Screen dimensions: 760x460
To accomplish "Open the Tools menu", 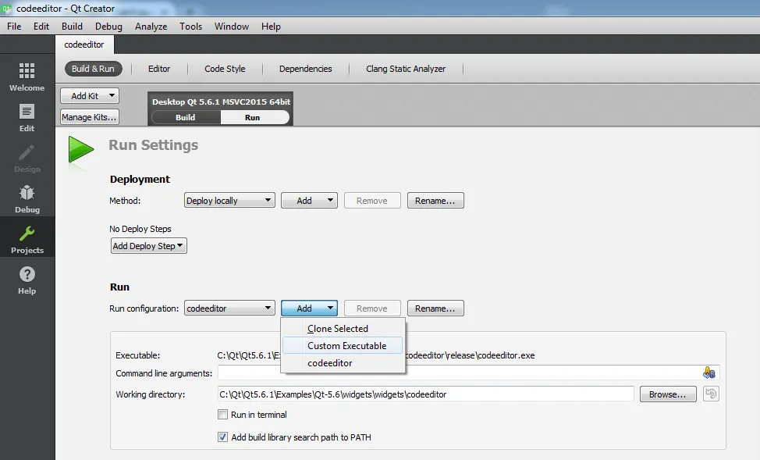I will [x=190, y=27].
